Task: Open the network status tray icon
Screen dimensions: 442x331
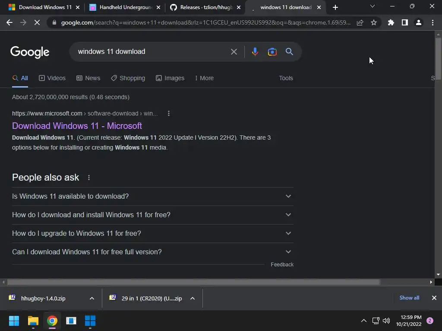Action: (x=376, y=321)
